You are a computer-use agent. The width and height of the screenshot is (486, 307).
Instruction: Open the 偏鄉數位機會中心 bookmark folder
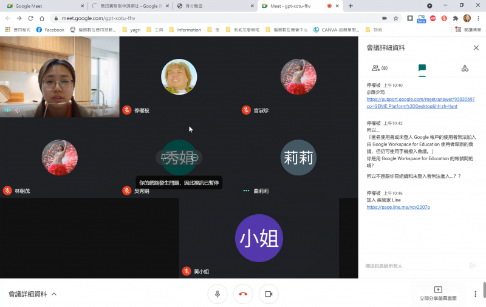287,30
